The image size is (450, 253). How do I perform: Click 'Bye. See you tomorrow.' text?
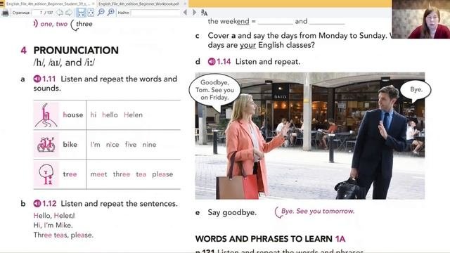coord(318,211)
